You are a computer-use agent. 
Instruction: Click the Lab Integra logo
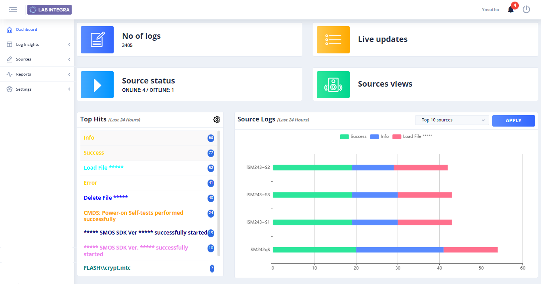click(x=50, y=9)
